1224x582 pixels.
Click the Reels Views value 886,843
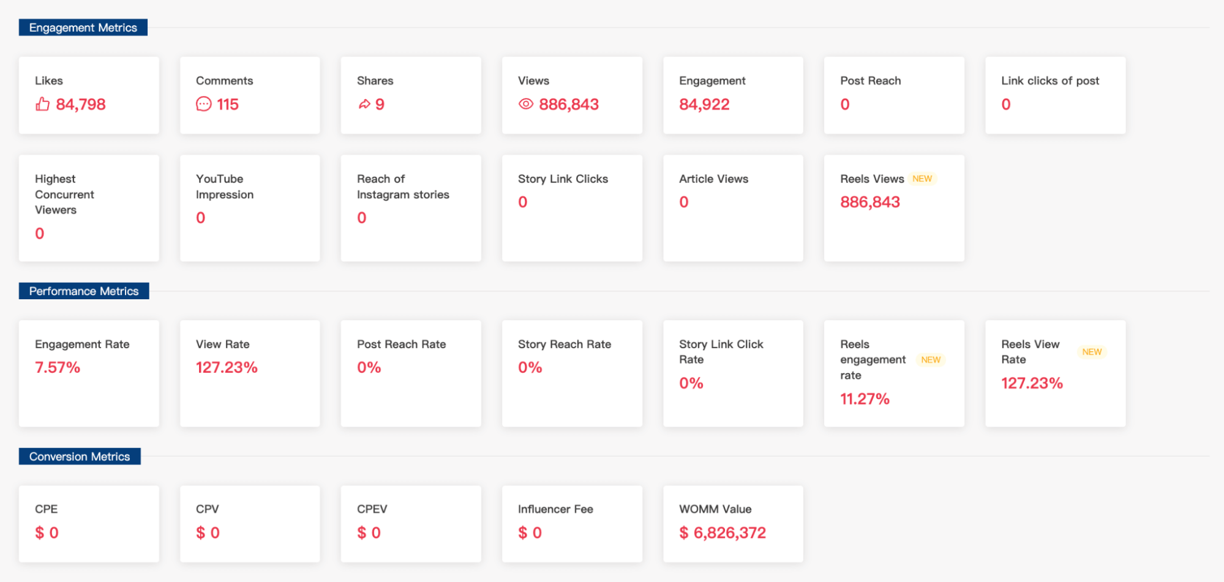click(870, 202)
